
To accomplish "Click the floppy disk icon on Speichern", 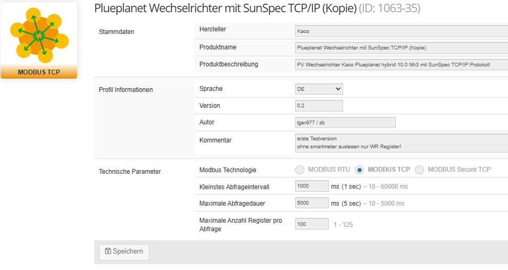I will click(108, 251).
